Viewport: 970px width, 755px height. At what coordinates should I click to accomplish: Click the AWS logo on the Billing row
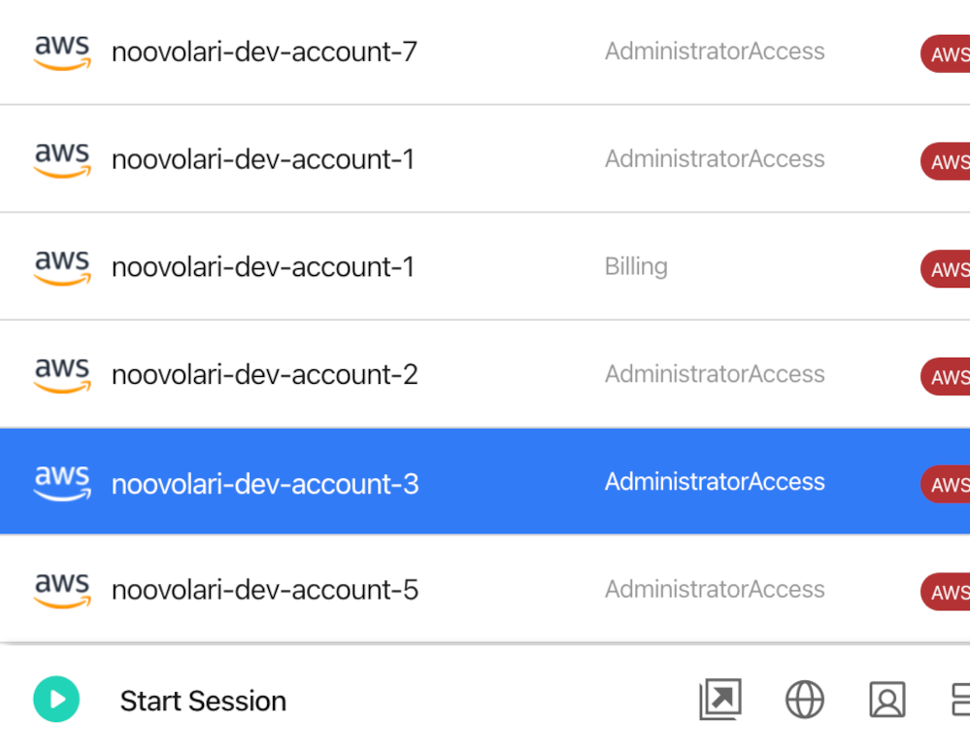coord(62,267)
